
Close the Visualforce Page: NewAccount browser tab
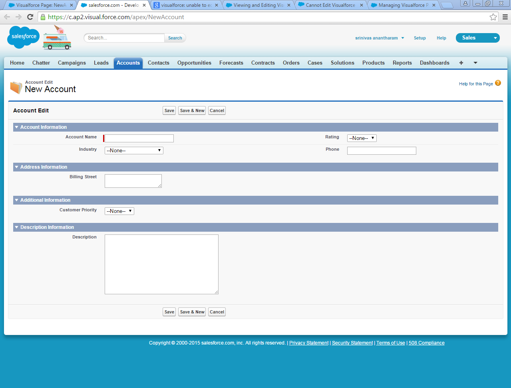click(x=72, y=5)
